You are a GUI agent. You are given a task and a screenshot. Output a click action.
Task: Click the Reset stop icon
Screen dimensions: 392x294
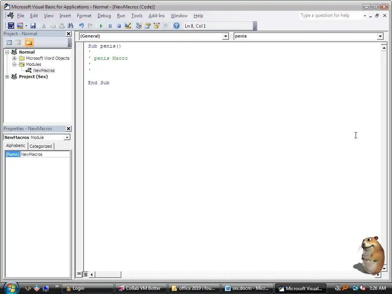point(119,26)
